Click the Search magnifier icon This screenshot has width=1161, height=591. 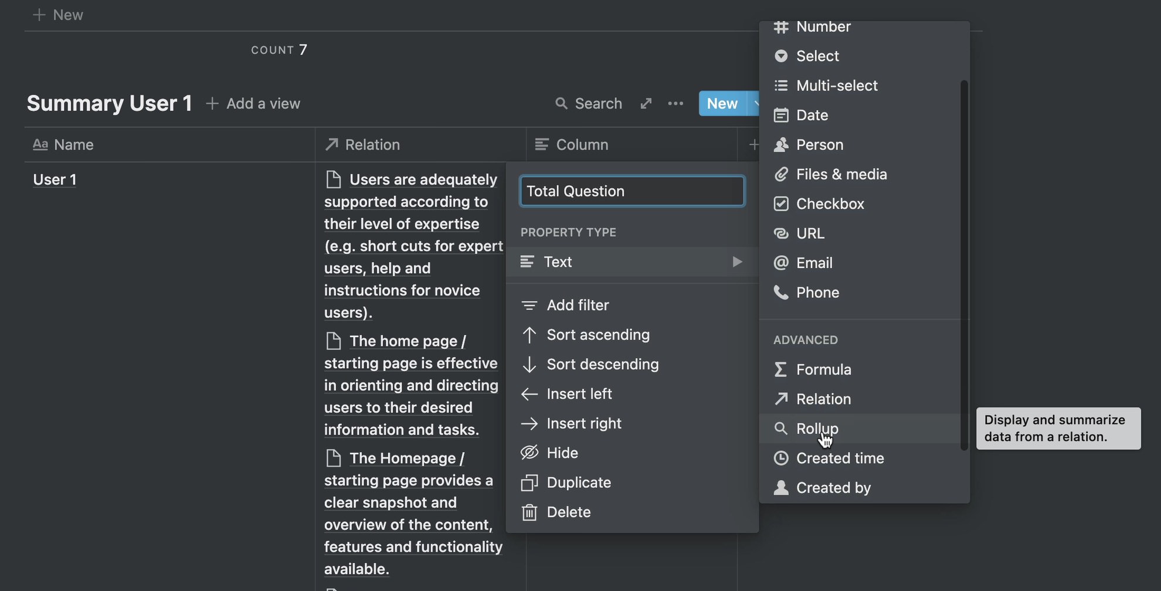pyautogui.click(x=561, y=104)
